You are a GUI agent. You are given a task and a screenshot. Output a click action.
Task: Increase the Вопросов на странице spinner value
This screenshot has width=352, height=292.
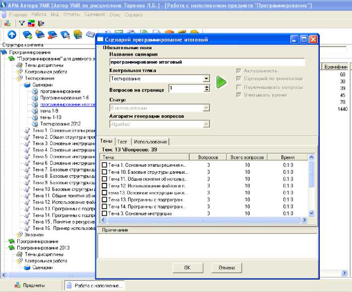tap(207, 86)
